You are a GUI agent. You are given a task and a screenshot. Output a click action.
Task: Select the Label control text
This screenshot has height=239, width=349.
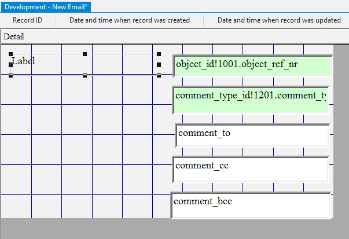pyautogui.click(x=24, y=61)
